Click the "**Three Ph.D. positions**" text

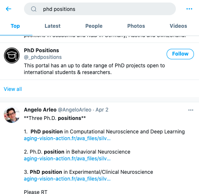point(55,118)
